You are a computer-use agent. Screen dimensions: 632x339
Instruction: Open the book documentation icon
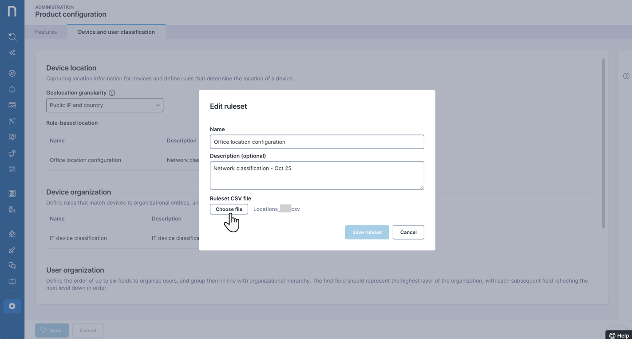click(12, 282)
